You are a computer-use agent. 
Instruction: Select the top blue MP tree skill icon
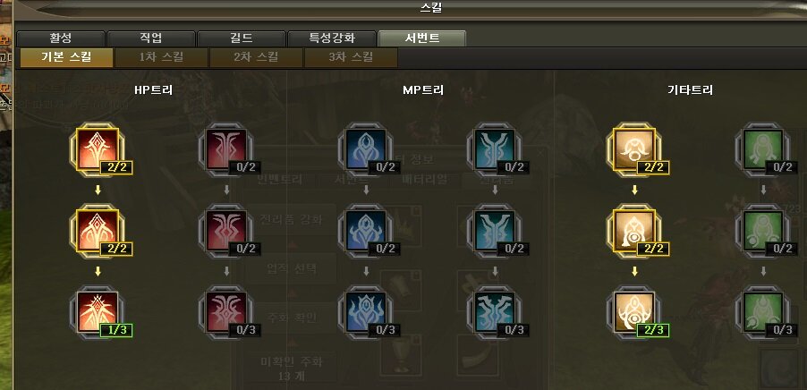366,148
